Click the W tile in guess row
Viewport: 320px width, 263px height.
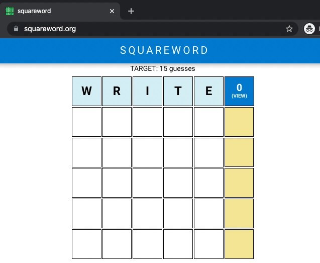tap(86, 91)
